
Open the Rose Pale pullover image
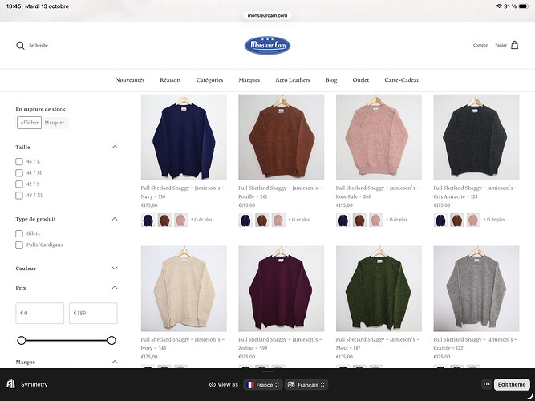(x=379, y=137)
